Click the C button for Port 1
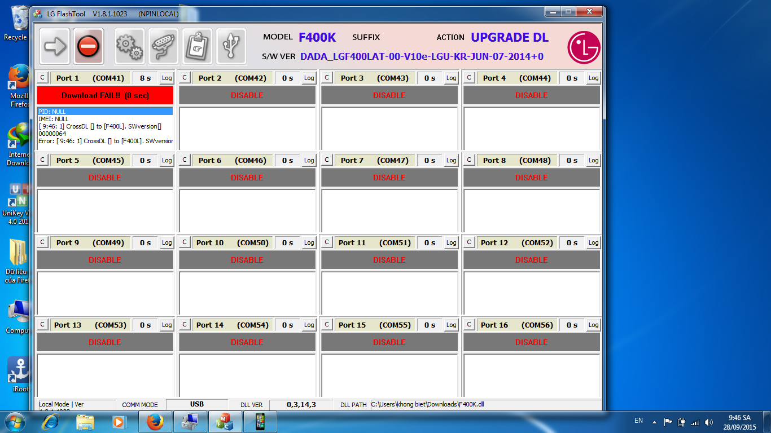The width and height of the screenshot is (771, 433). click(x=42, y=78)
